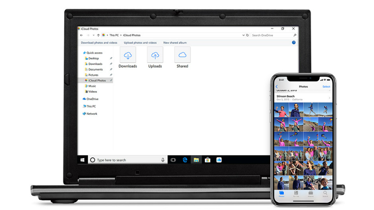The height and width of the screenshot is (210, 374).
Task: Click the taskbar microphone icon
Action: coord(163,160)
